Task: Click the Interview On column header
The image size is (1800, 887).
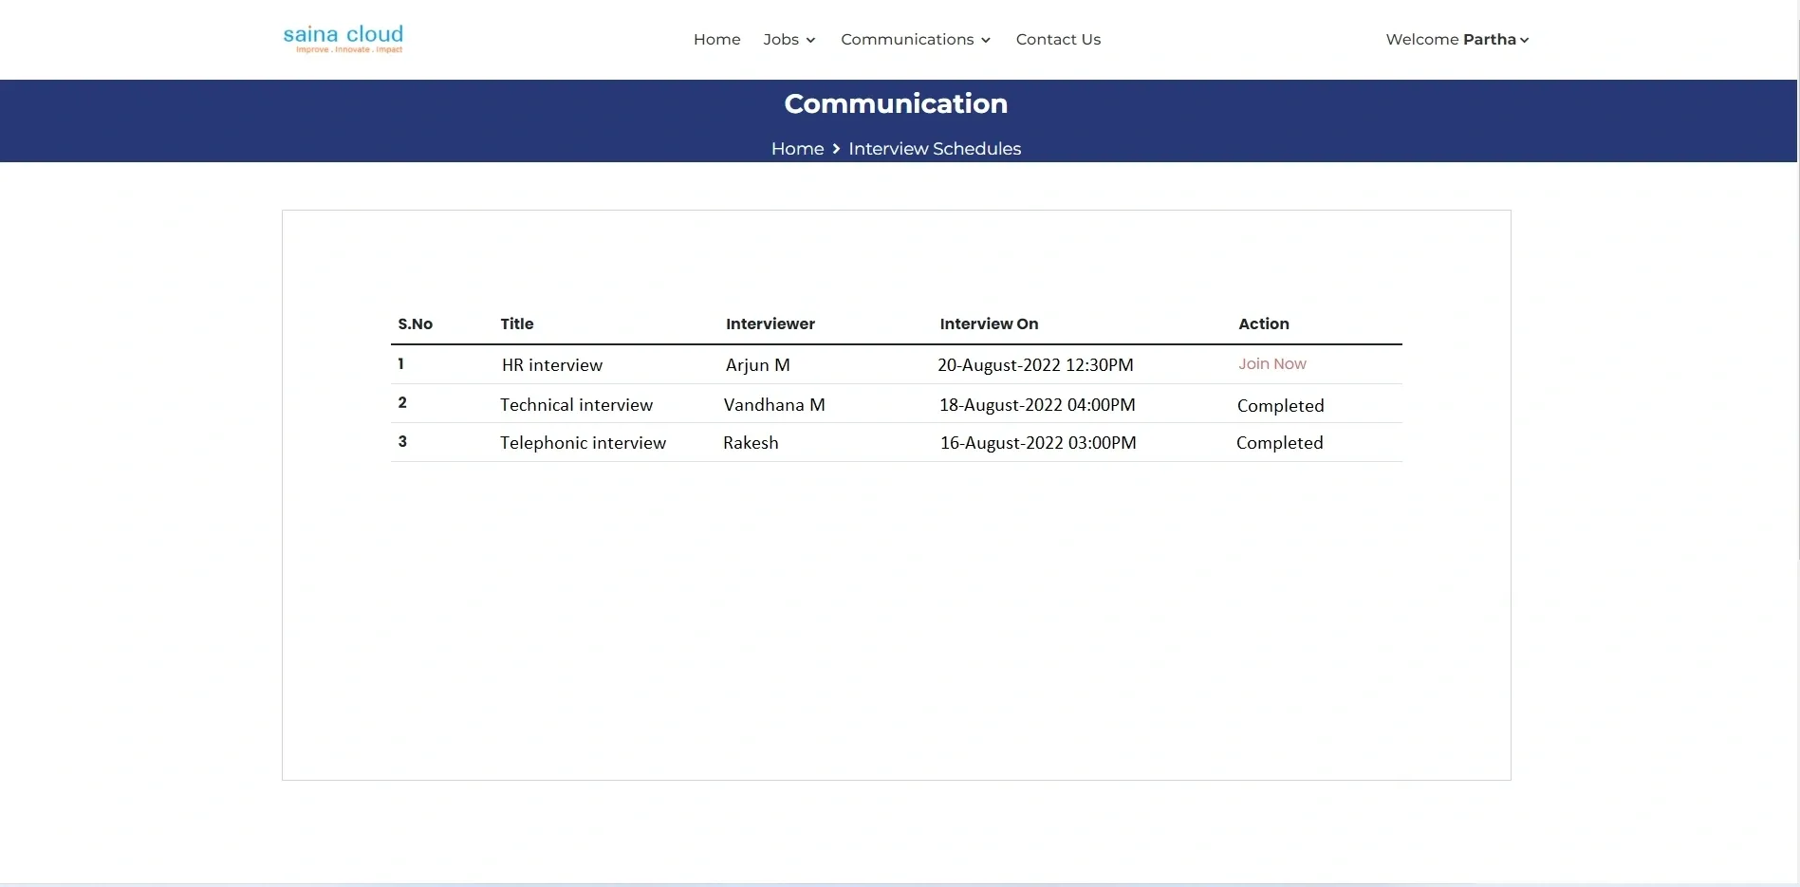Action: 989,324
